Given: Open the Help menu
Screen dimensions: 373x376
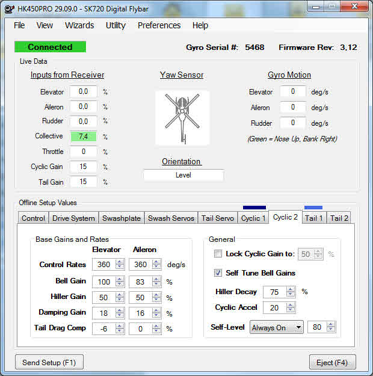Looking at the screenshot, I should pyautogui.click(x=200, y=25).
